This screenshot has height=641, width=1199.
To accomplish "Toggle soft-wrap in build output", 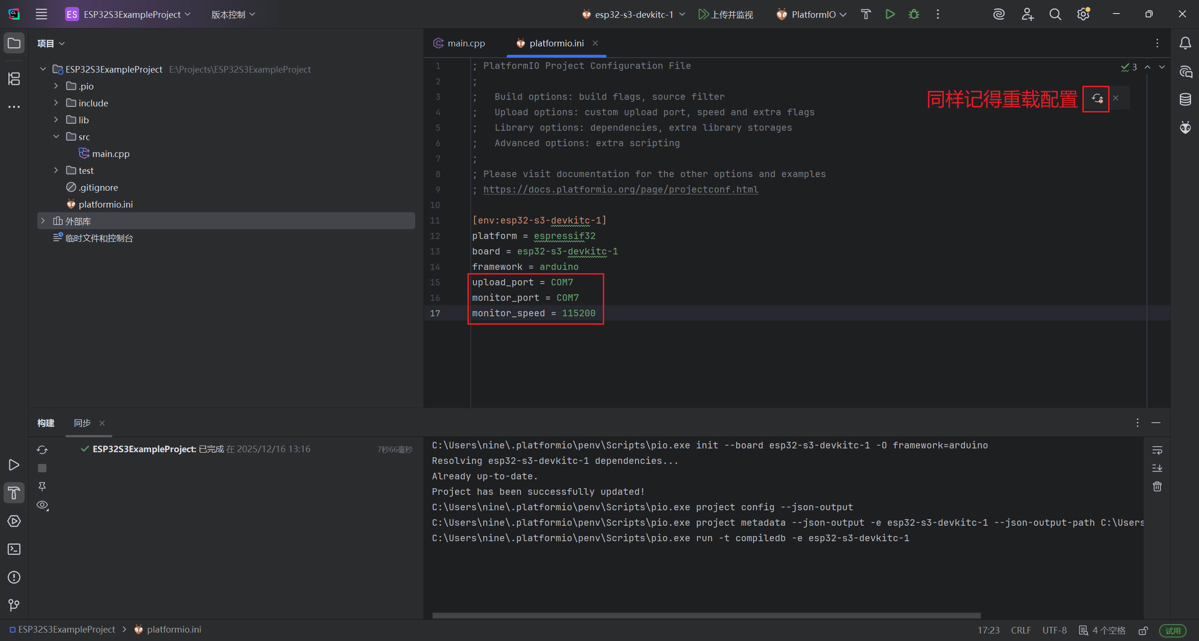I will pyautogui.click(x=1157, y=450).
